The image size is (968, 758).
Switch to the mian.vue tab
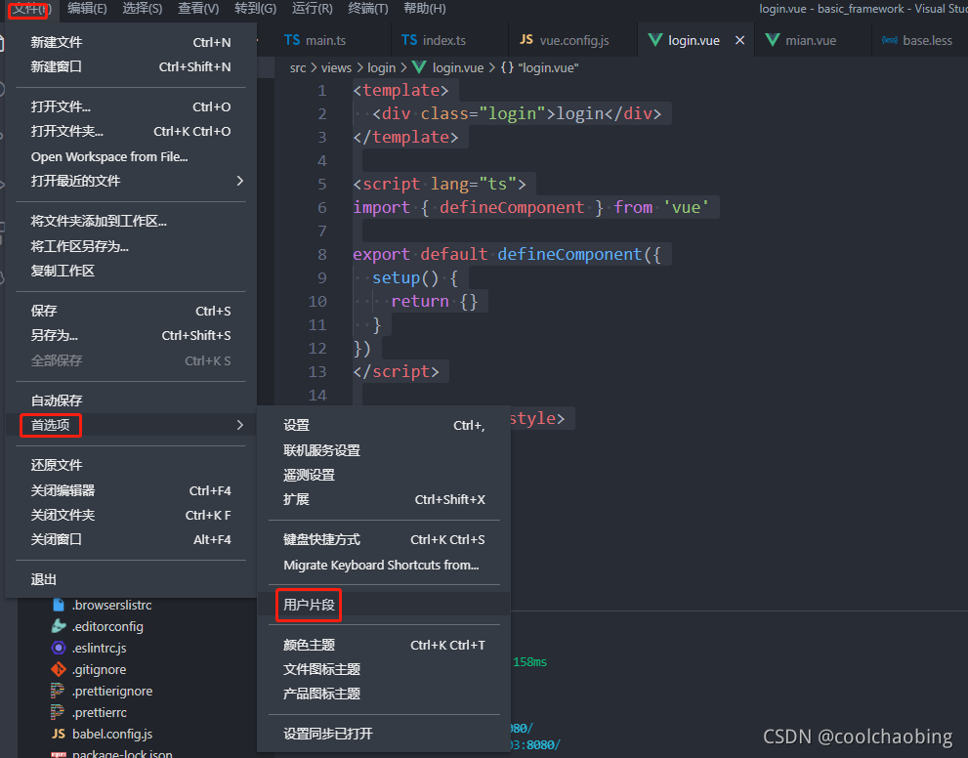pos(811,40)
